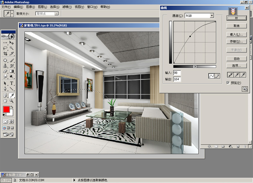Select the Zoom magnifier tool
This screenshot has height=183, width=253.
(x=12, y=101)
